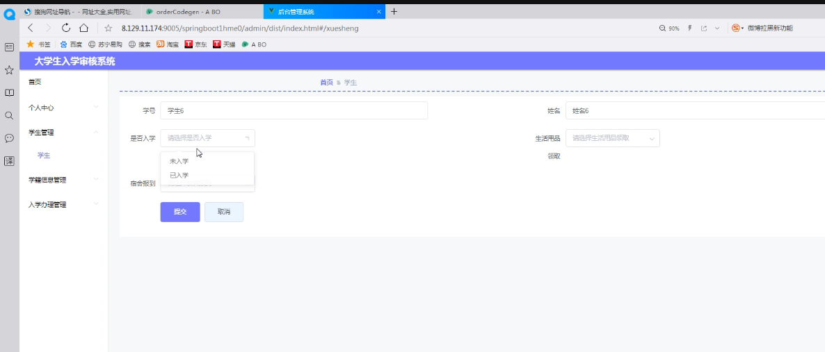
Task: Click the zoom 90% magnifier icon
Action: coord(662,28)
